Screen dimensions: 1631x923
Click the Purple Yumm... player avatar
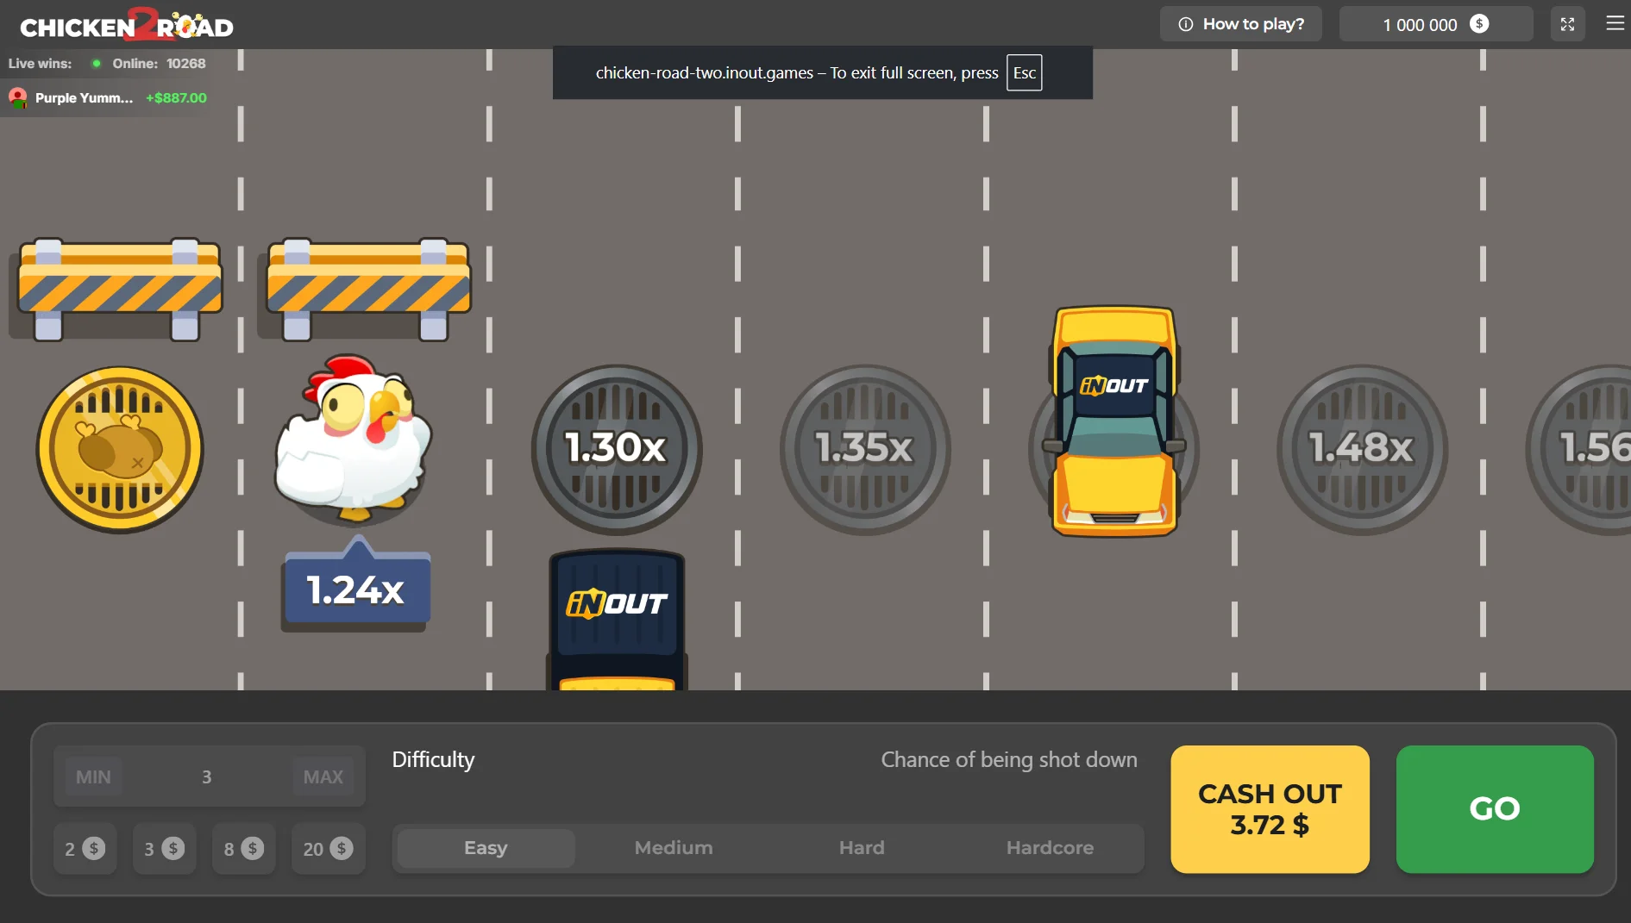[x=17, y=97]
